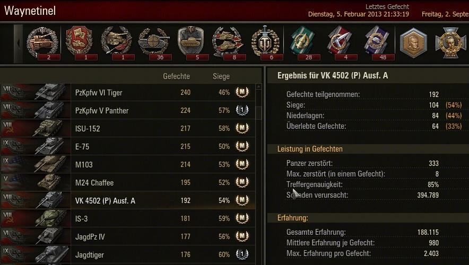The height and width of the screenshot is (265, 469).
Task: Select the hexagonal portrait medal
Action: (x=413, y=43)
